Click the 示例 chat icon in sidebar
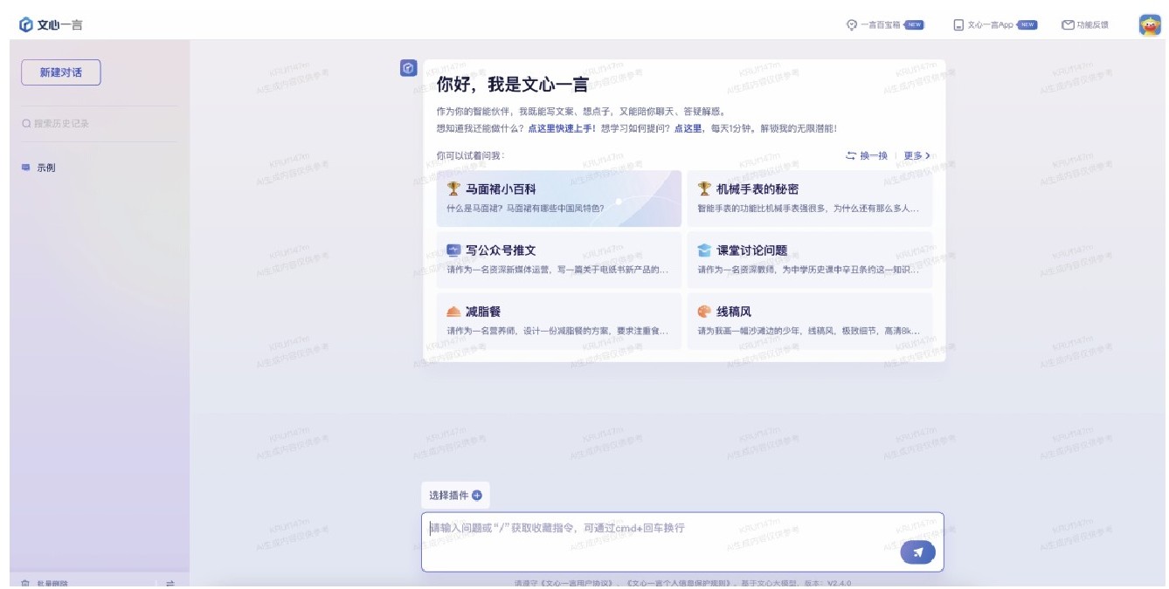 pos(25,168)
